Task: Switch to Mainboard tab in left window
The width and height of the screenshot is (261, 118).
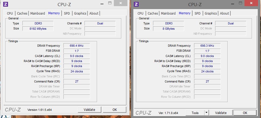Action: (38, 14)
